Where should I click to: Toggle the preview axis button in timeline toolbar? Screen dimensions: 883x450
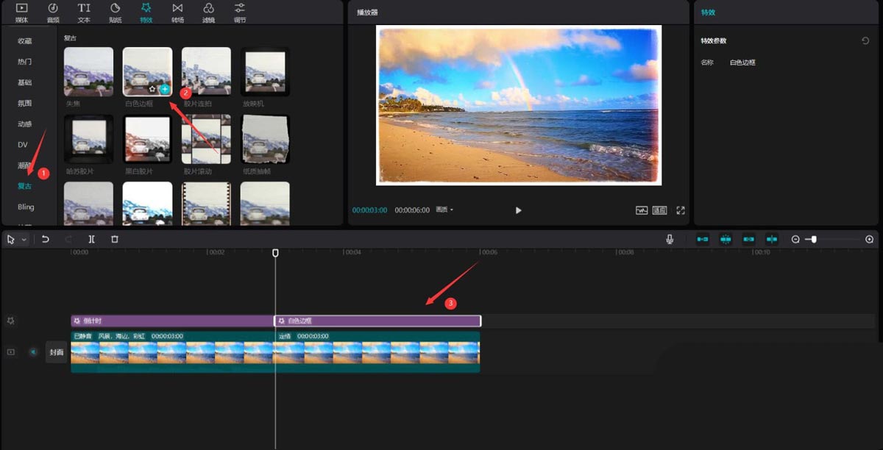[772, 240]
